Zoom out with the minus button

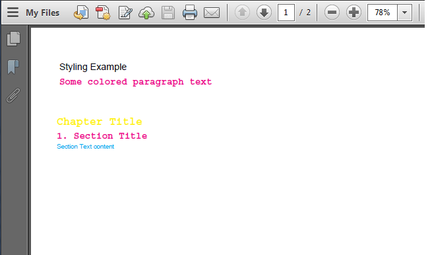click(332, 13)
